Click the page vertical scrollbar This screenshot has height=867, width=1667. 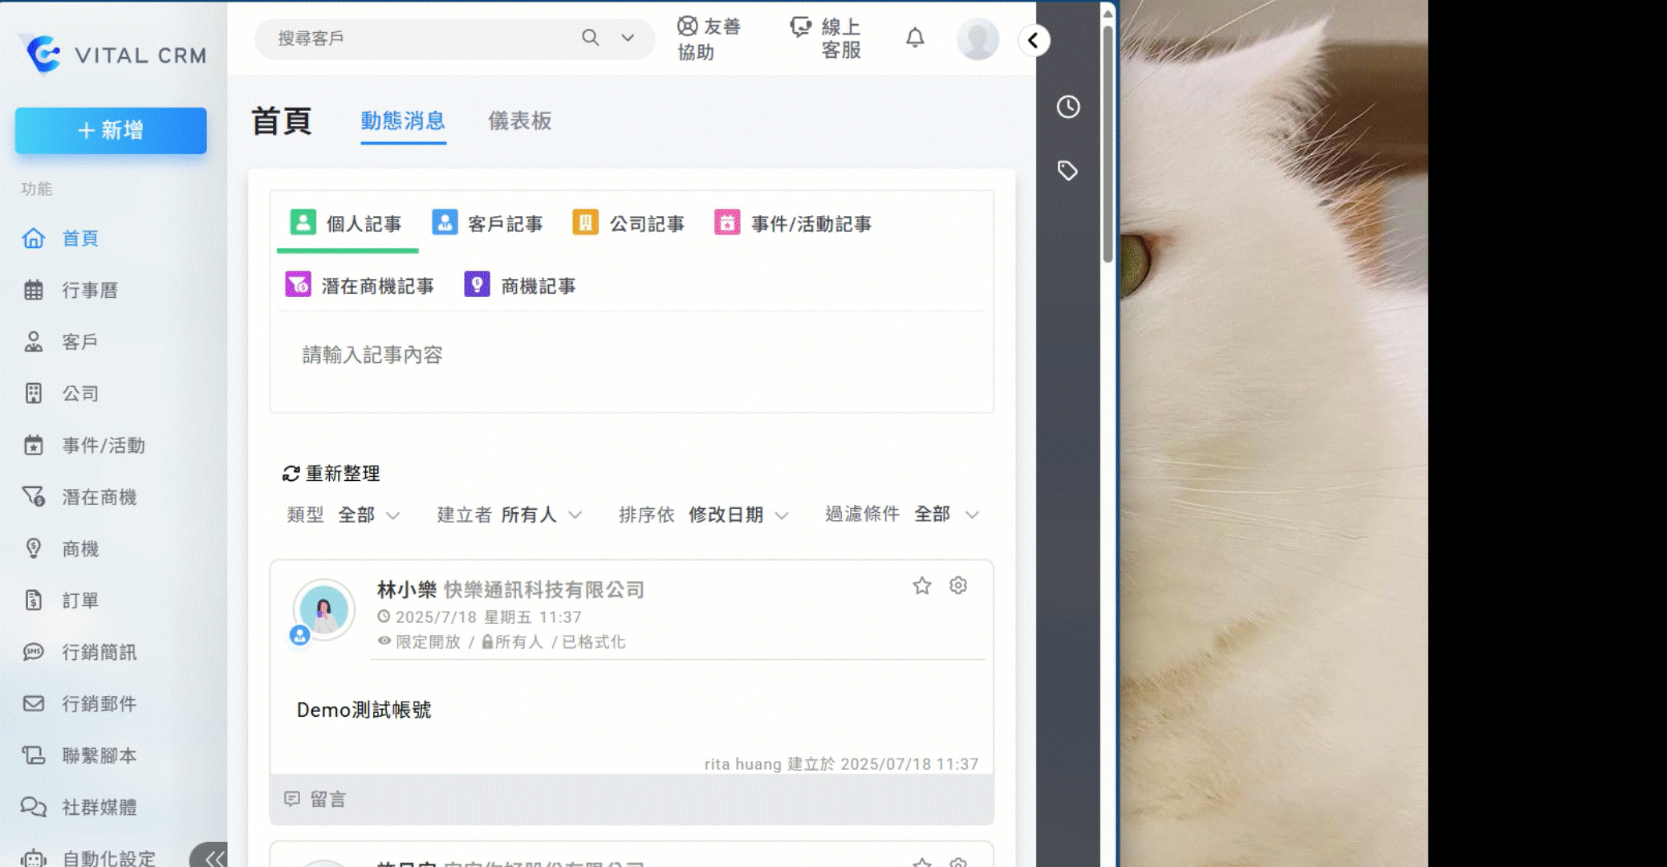tap(1108, 144)
